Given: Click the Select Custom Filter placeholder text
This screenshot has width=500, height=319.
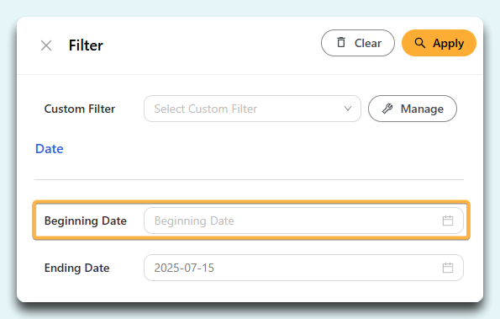Looking at the screenshot, I should click(x=206, y=109).
